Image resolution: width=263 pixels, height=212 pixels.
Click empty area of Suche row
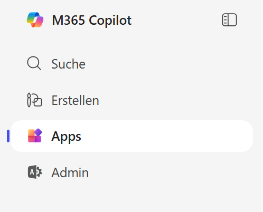[167, 64]
